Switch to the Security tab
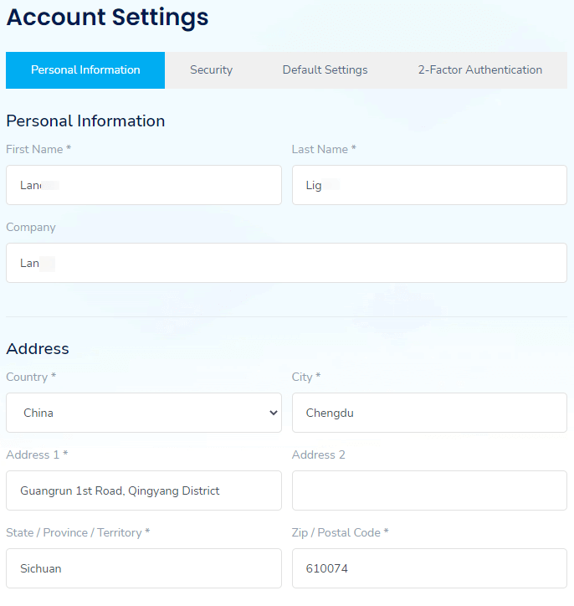This screenshot has height=606, width=574. 211,70
